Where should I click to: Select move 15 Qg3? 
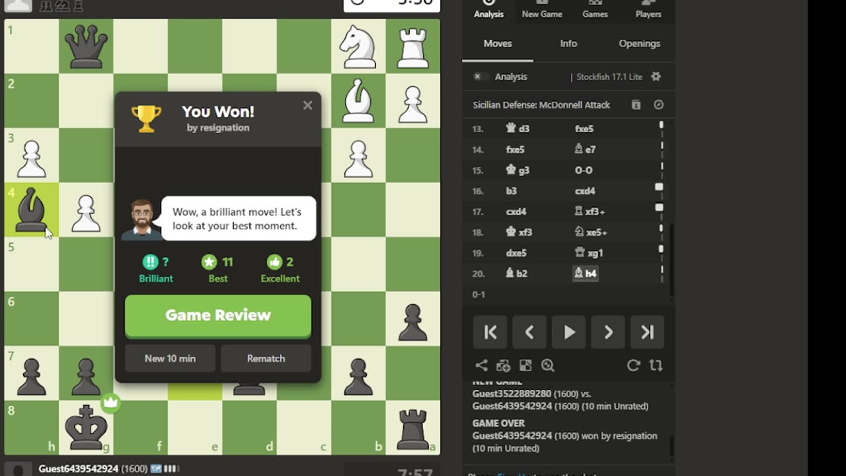click(518, 170)
